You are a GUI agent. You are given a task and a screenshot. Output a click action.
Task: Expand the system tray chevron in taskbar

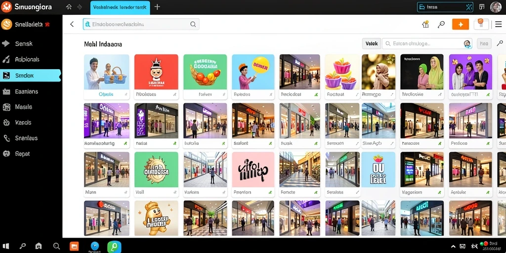(x=454, y=246)
